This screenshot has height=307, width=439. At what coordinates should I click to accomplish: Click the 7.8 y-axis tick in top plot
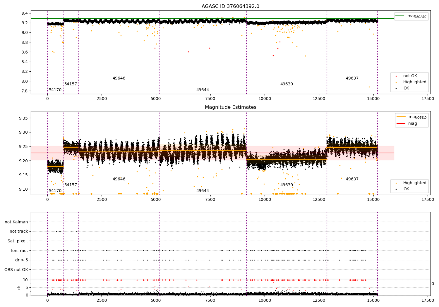point(25,91)
